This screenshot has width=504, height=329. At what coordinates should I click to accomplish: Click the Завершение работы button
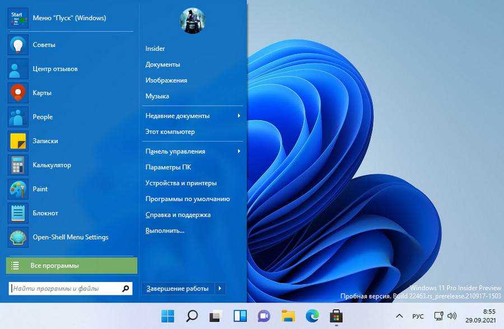pyautogui.click(x=178, y=289)
